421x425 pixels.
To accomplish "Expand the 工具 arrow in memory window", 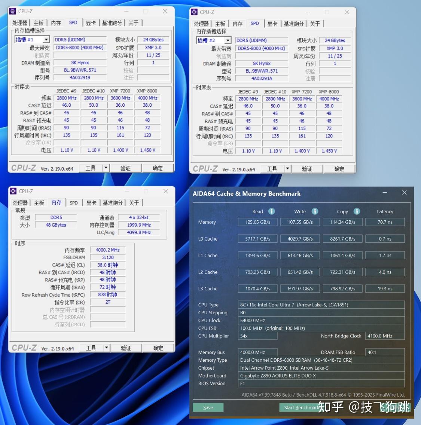I will pyautogui.click(x=107, y=348).
